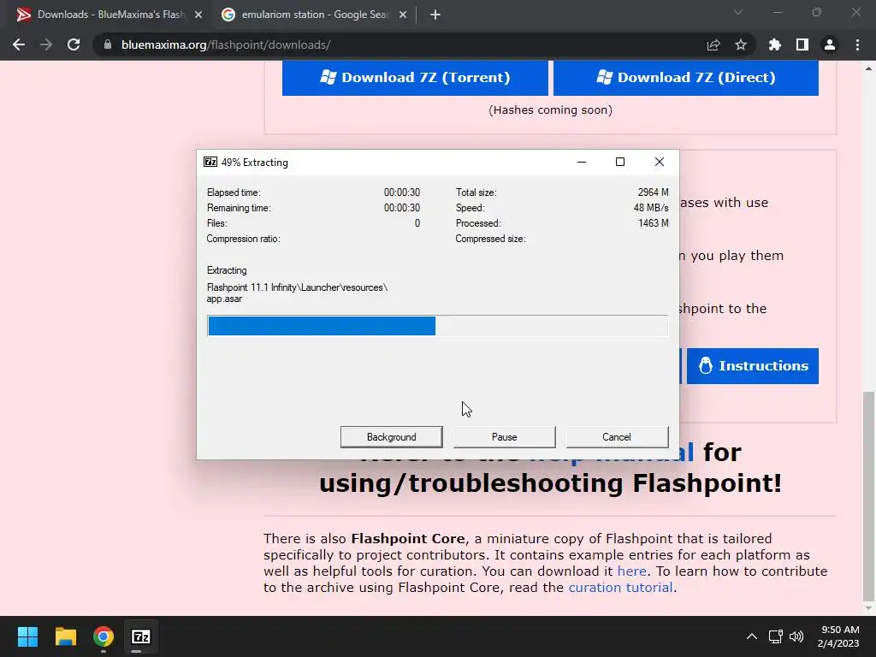This screenshot has width=876, height=657.
Task: Click the 7z icon in dialog title
Action: [210, 162]
